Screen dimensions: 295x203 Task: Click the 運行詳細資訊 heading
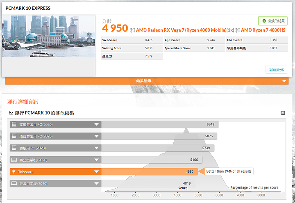(23, 102)
